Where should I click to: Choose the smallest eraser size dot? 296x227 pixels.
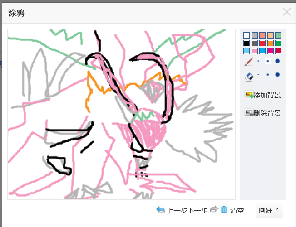[x=258, y=75]
